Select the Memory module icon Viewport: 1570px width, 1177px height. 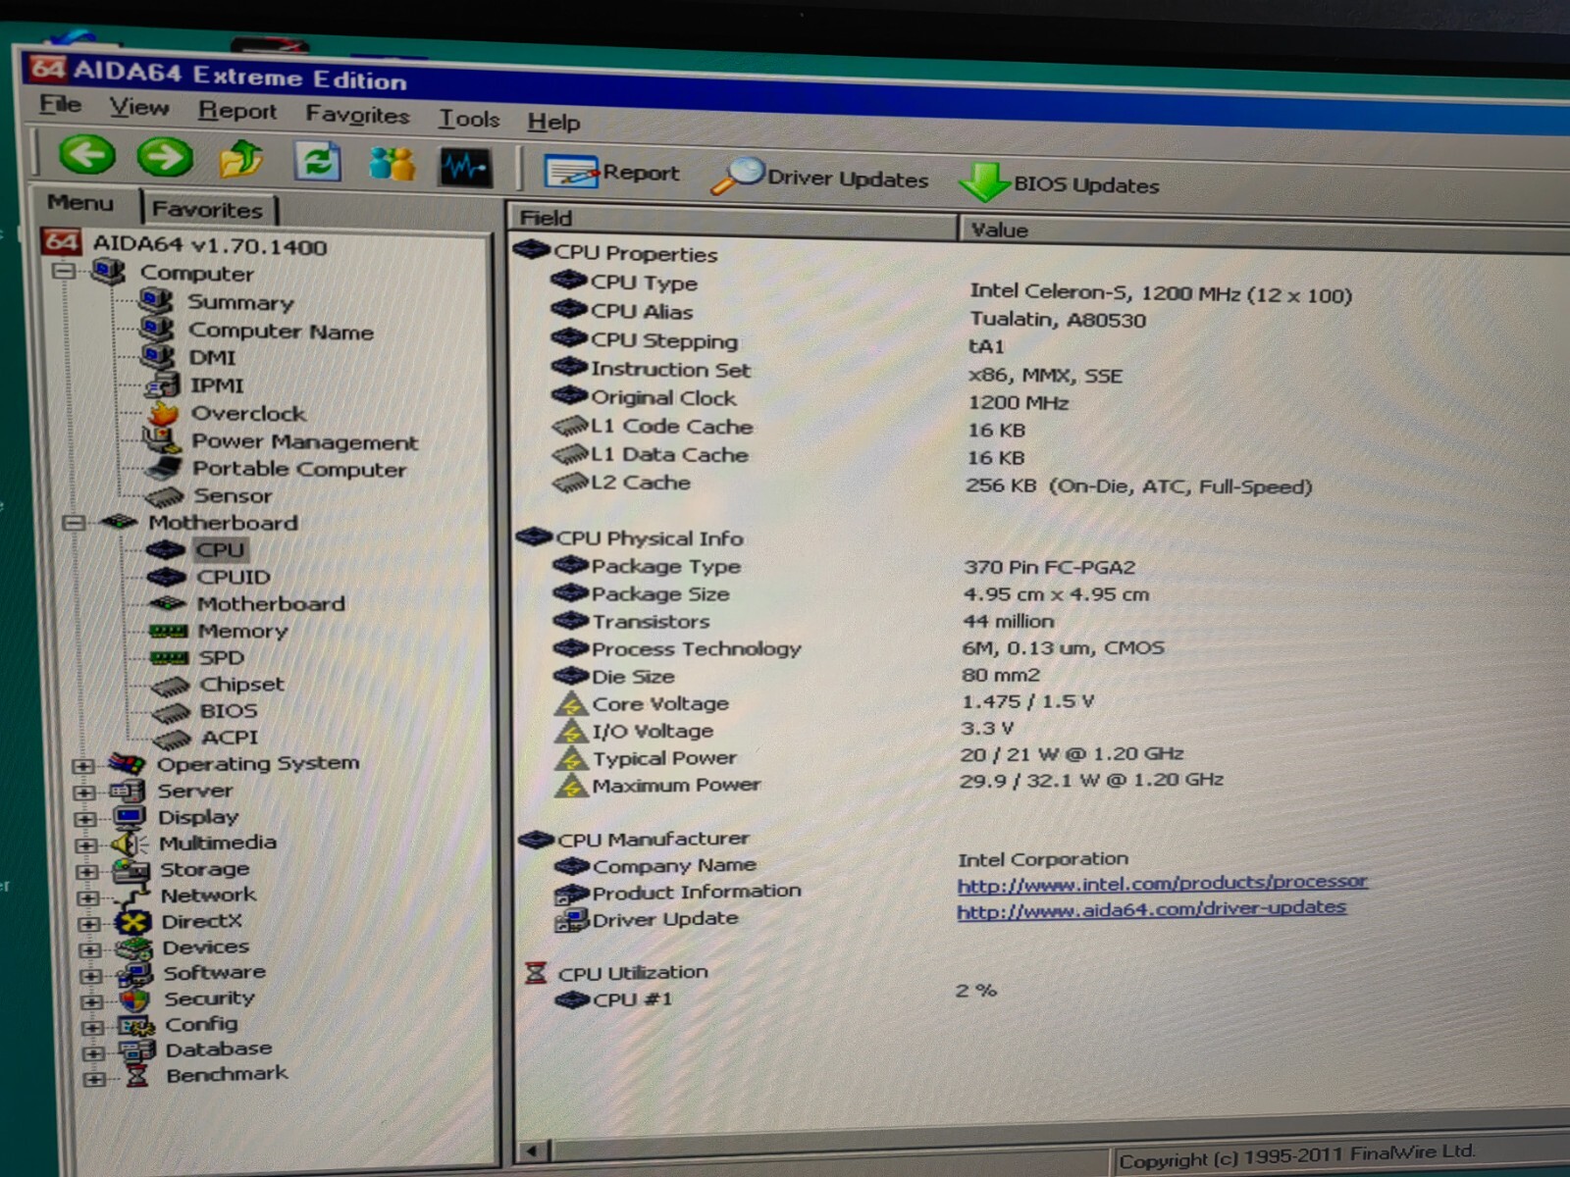click(x=169, y=631)
